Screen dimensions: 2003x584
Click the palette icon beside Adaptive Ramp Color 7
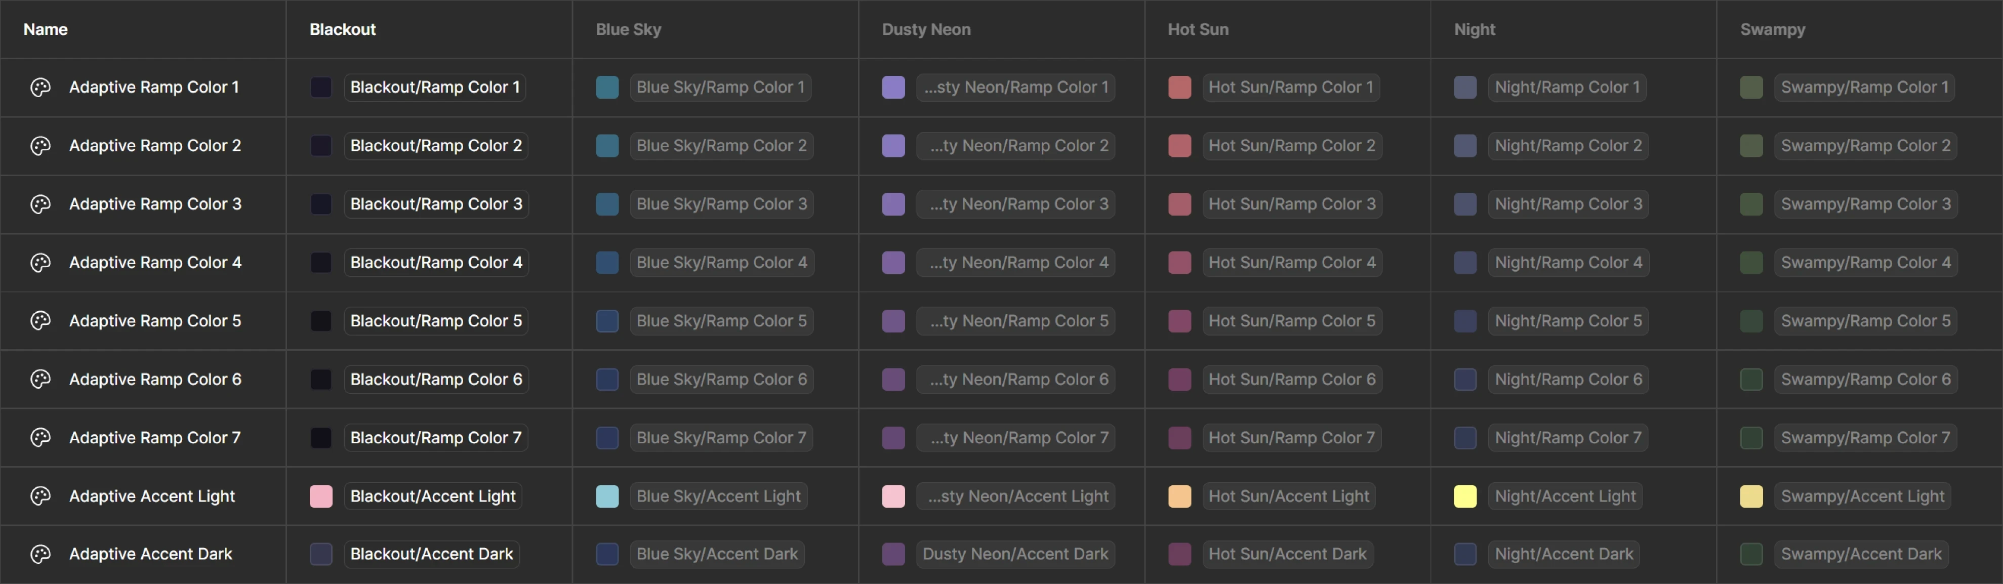pyautogui.click(x=40, y=438)
